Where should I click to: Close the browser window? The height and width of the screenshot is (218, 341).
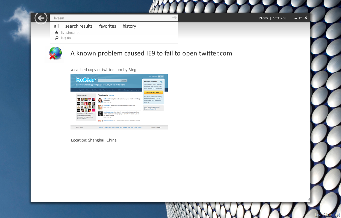[x=306, y=18]
